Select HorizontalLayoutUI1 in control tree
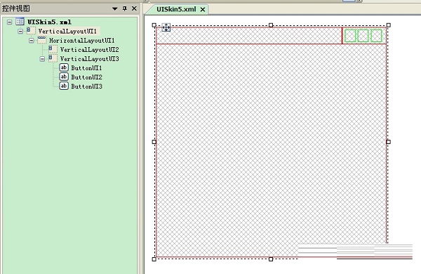421x274 pixels. click(x=82, y=40)
